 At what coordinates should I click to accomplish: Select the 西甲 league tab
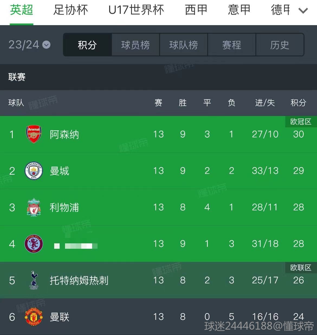coord(196,10)
